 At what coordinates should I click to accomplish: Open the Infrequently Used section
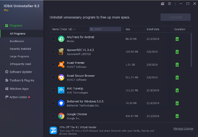click(20, 64)
